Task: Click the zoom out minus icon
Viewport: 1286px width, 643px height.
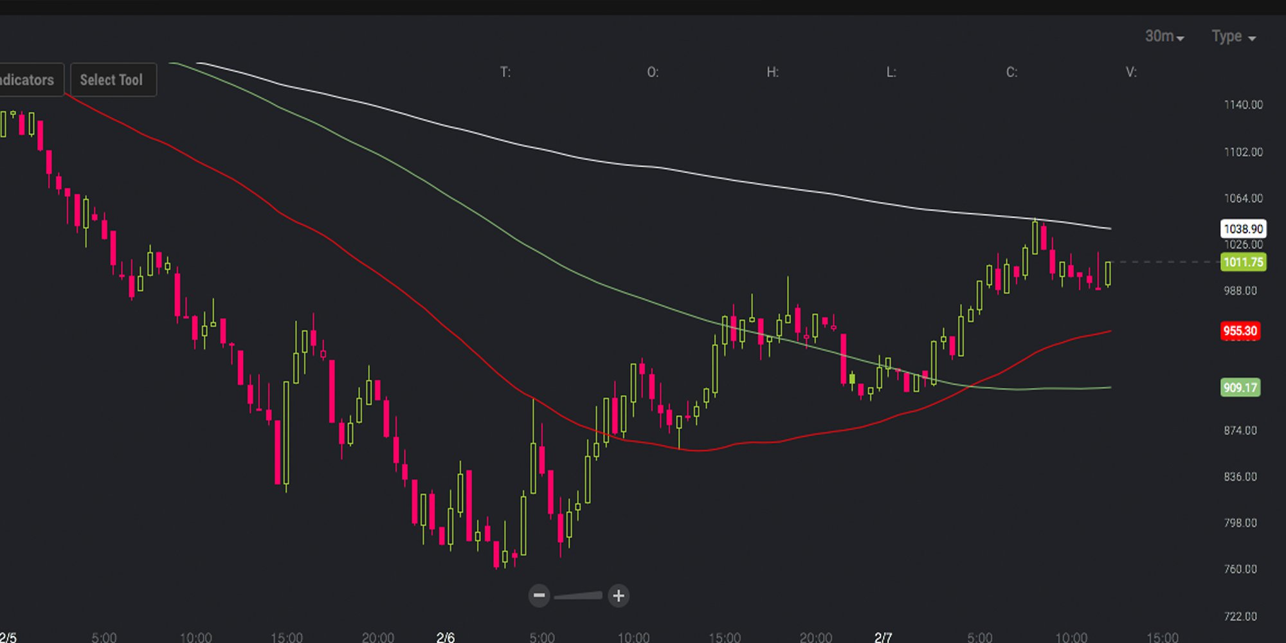Action: (539, 596)
